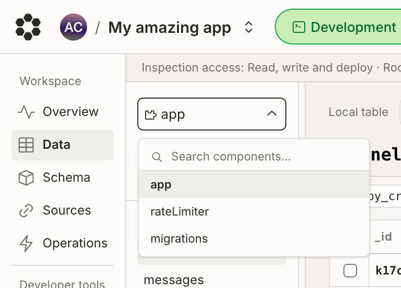Screen dimensions: 401x288
Task: Click the search magnifier icon
Action: click(x=157, y=157)
